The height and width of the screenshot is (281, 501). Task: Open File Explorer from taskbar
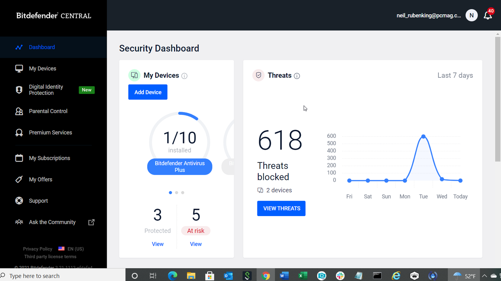coord(191,276)
